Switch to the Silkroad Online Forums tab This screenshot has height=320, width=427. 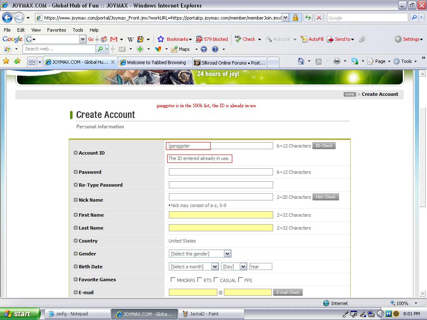[x=230, y=62]
